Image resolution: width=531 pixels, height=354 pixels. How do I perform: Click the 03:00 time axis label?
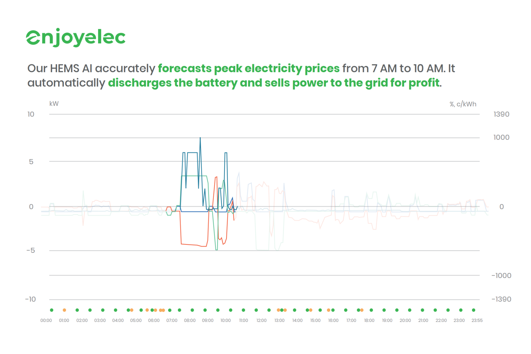click(100, 320)
